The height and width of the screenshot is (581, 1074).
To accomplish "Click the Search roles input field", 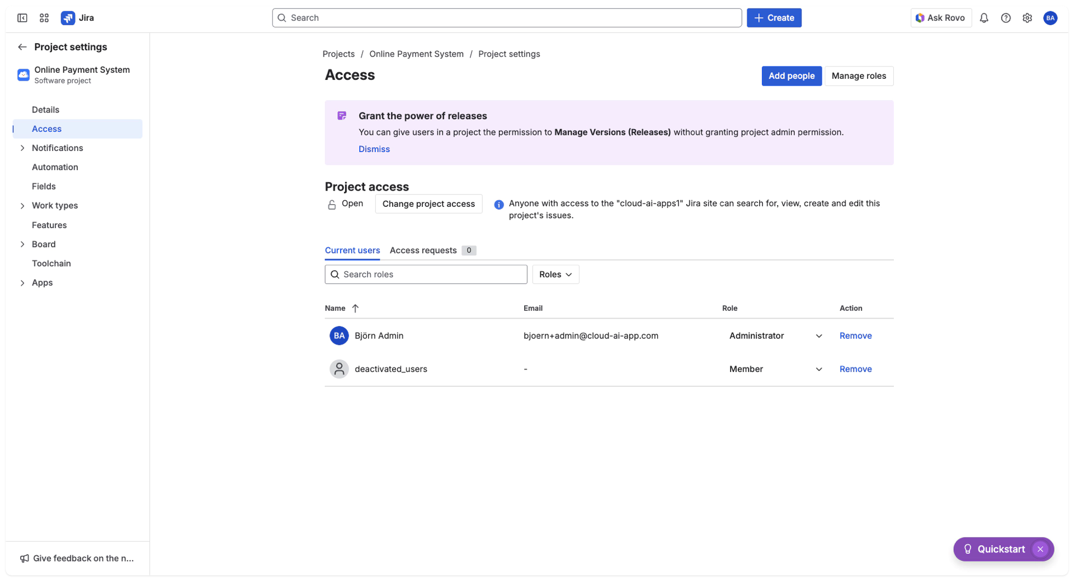I will [x=425, y=274].
